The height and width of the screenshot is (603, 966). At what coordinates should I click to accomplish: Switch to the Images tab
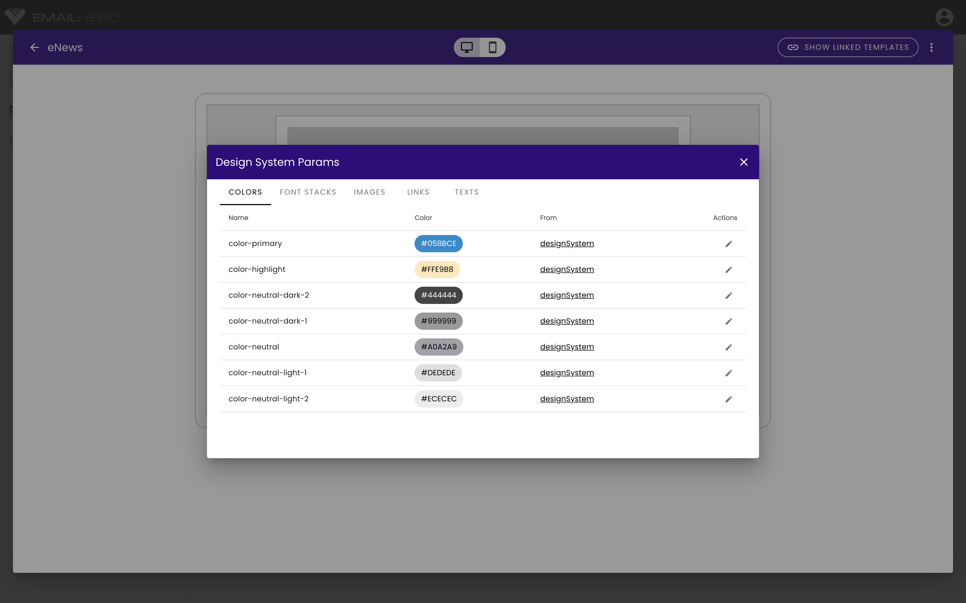(370, 192)
